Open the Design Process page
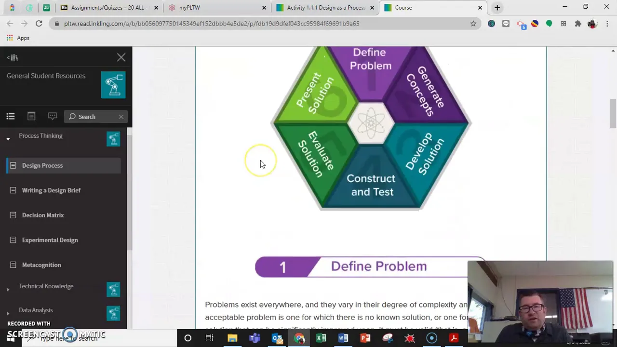 pyautogui.click(x=64, y=165)
